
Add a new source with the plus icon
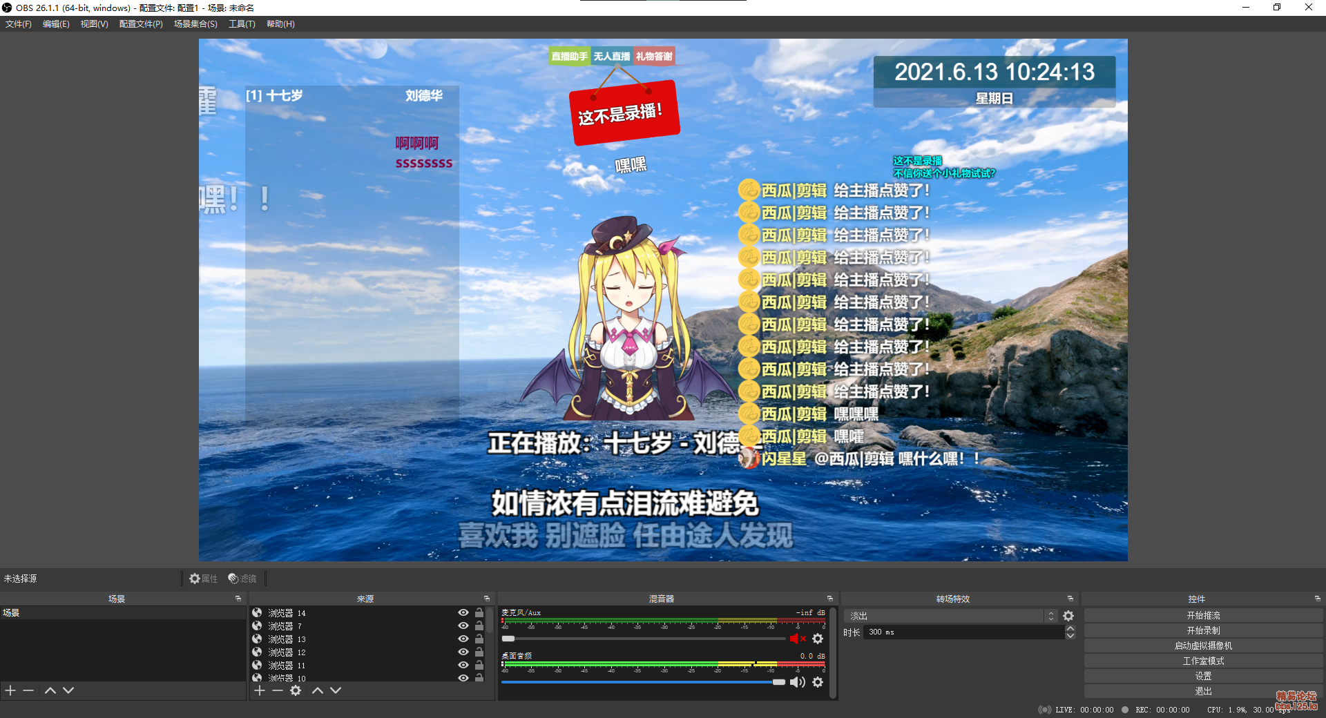pyautogui.click(x=260, y=690)
